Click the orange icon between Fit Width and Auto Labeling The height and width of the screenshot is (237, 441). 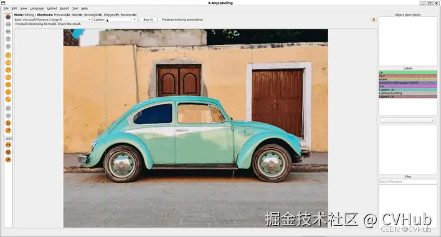coord(8,152)
